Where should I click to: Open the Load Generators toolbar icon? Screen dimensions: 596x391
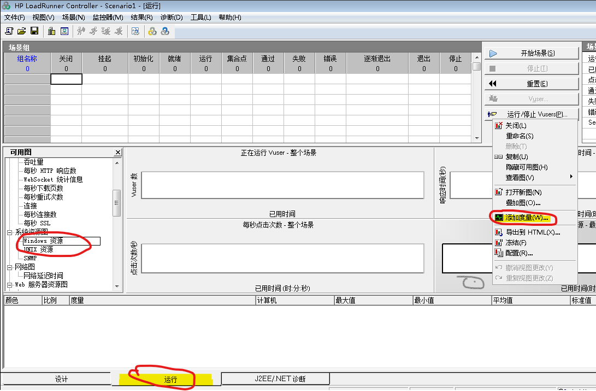click(51, 31)
